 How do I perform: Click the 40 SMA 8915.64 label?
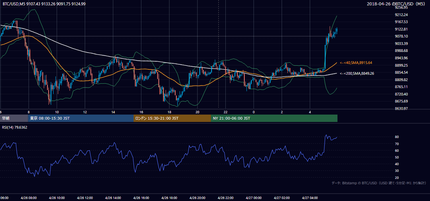click(356, 63)
